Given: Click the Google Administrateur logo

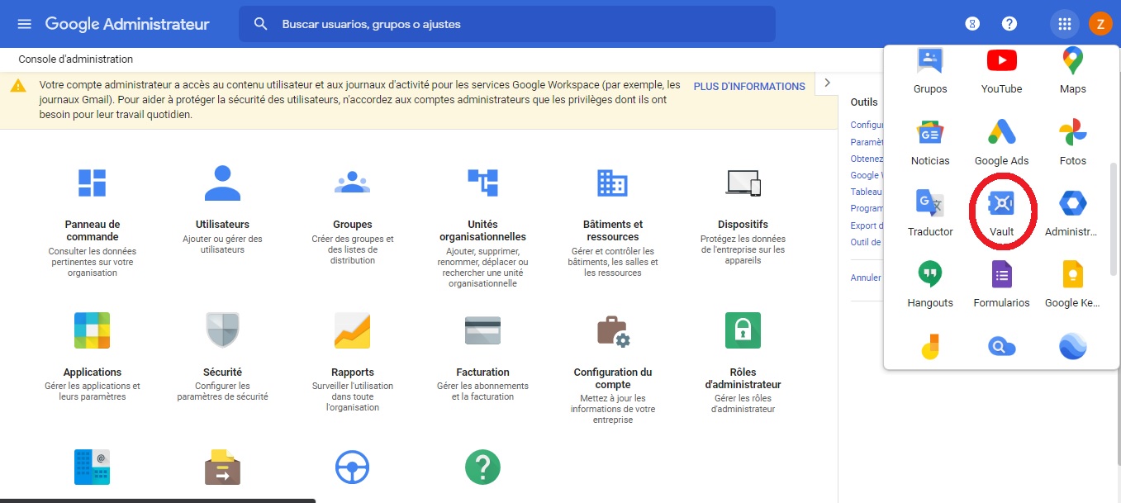Looking at the screenshot, I should click(127, 24).
